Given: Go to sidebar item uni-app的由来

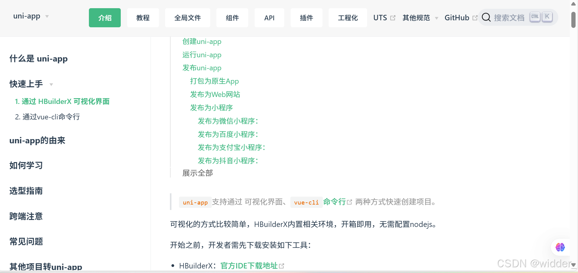Looking at the screenshot, I should tap(37, 140).
